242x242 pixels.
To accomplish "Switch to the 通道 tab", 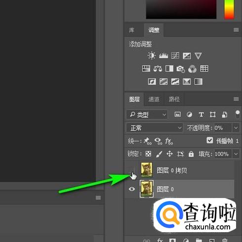I will [154, 99].
